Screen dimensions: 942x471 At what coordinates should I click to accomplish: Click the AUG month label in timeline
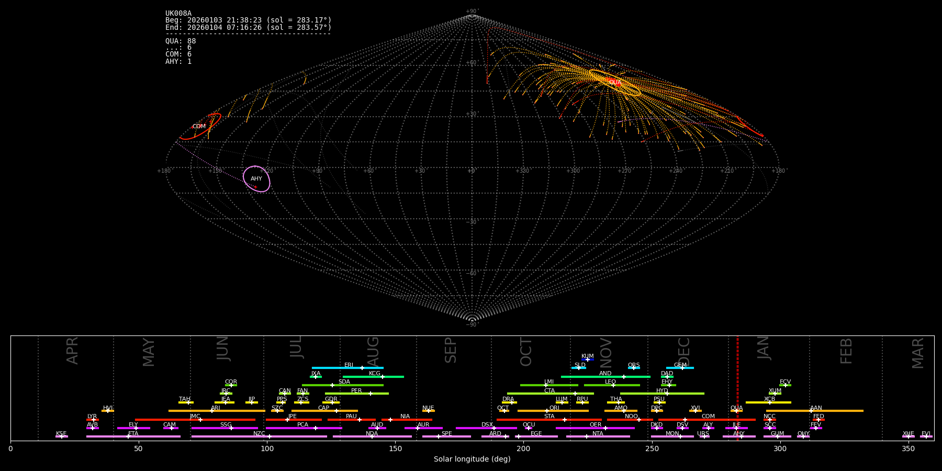click(373, 352)
